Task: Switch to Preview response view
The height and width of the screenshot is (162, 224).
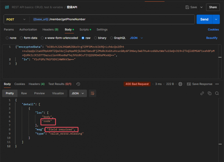Action: pos(40,93)
